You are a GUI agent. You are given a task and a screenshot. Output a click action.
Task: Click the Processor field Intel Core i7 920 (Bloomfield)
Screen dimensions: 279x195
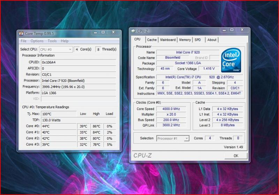point(78,81)
